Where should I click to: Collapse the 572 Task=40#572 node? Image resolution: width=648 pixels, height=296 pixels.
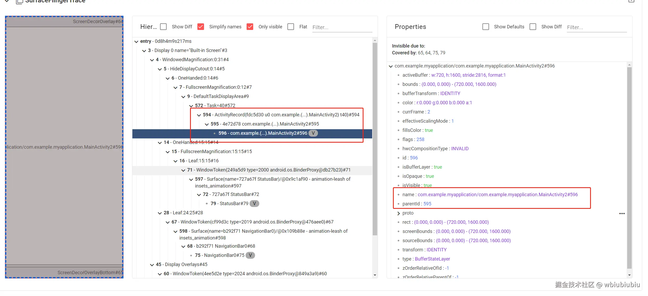(x=191, y=106)
